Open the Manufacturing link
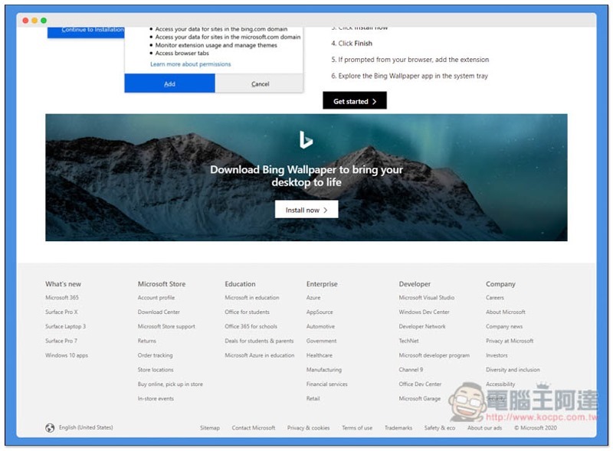This screenshot has height=451, width=613. click(x=323, y=370)
